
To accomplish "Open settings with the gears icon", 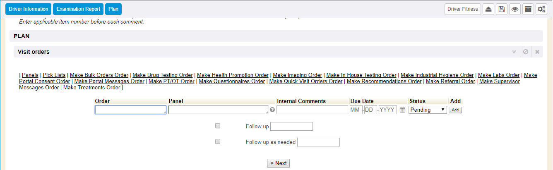I will (x=541, y=9).
